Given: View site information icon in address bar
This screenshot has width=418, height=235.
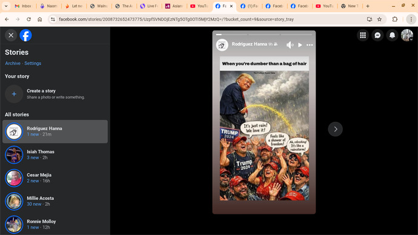Looking at the screenshot, I should tap(53, 19).
